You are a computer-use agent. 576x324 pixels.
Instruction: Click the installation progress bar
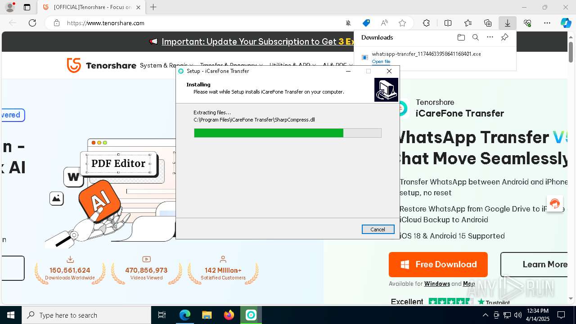[288, 133]
